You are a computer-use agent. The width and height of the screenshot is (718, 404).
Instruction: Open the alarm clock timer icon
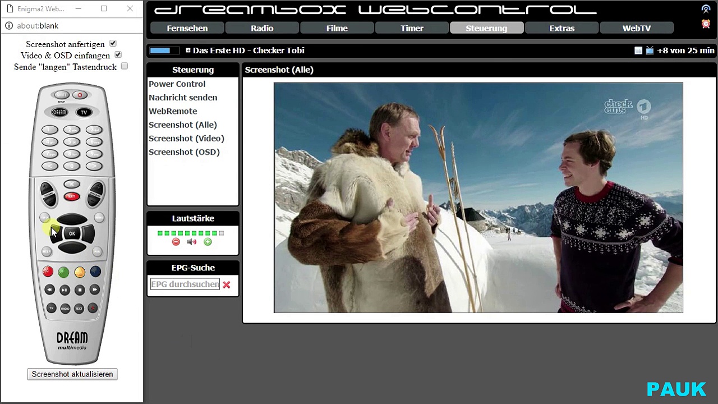tap(706, 24)
